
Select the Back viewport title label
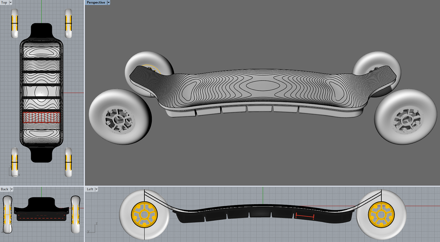(x=5, y=189)
